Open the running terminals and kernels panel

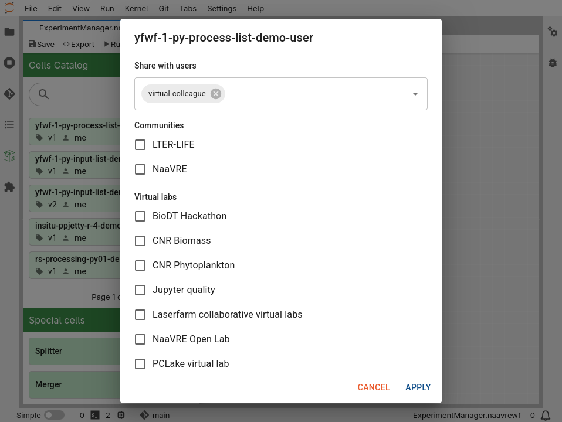[9, 63]
